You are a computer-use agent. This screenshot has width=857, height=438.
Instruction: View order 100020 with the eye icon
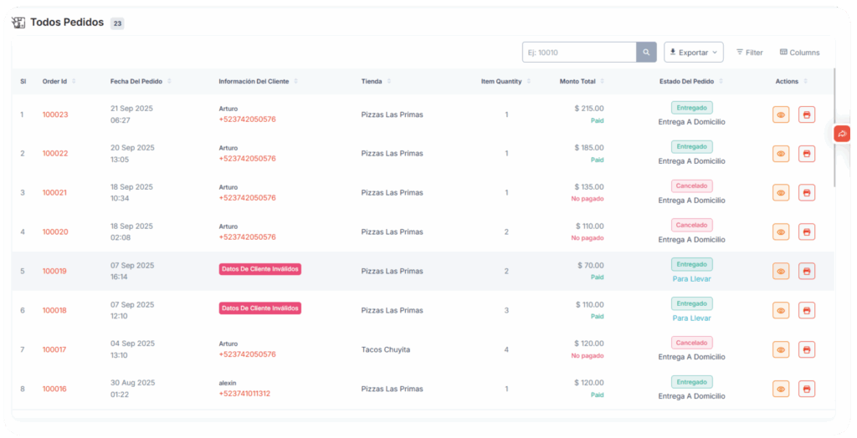(781, 232)
